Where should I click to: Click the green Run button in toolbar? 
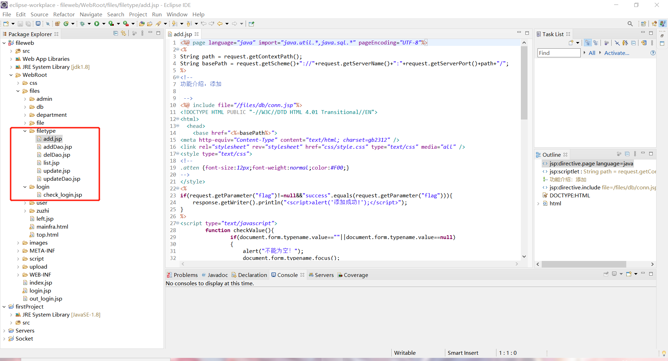(97, 24)
